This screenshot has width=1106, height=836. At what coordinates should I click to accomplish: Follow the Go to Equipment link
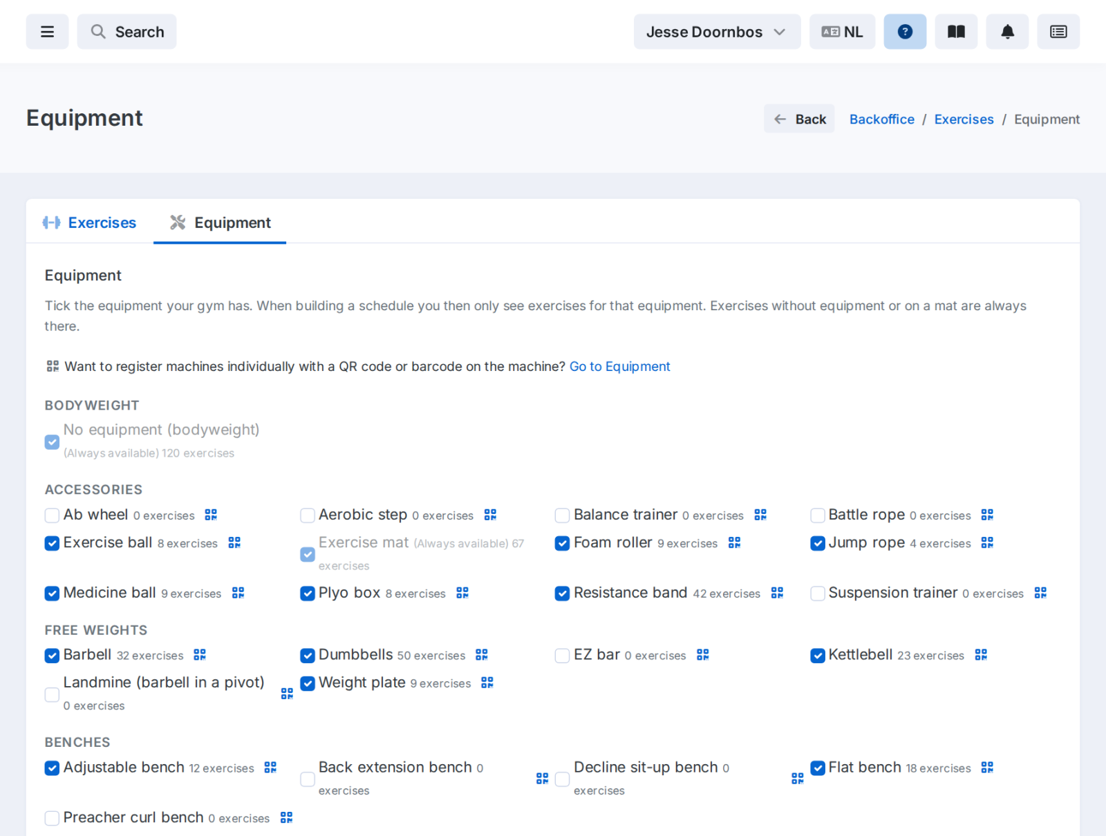tap(619, 366)
